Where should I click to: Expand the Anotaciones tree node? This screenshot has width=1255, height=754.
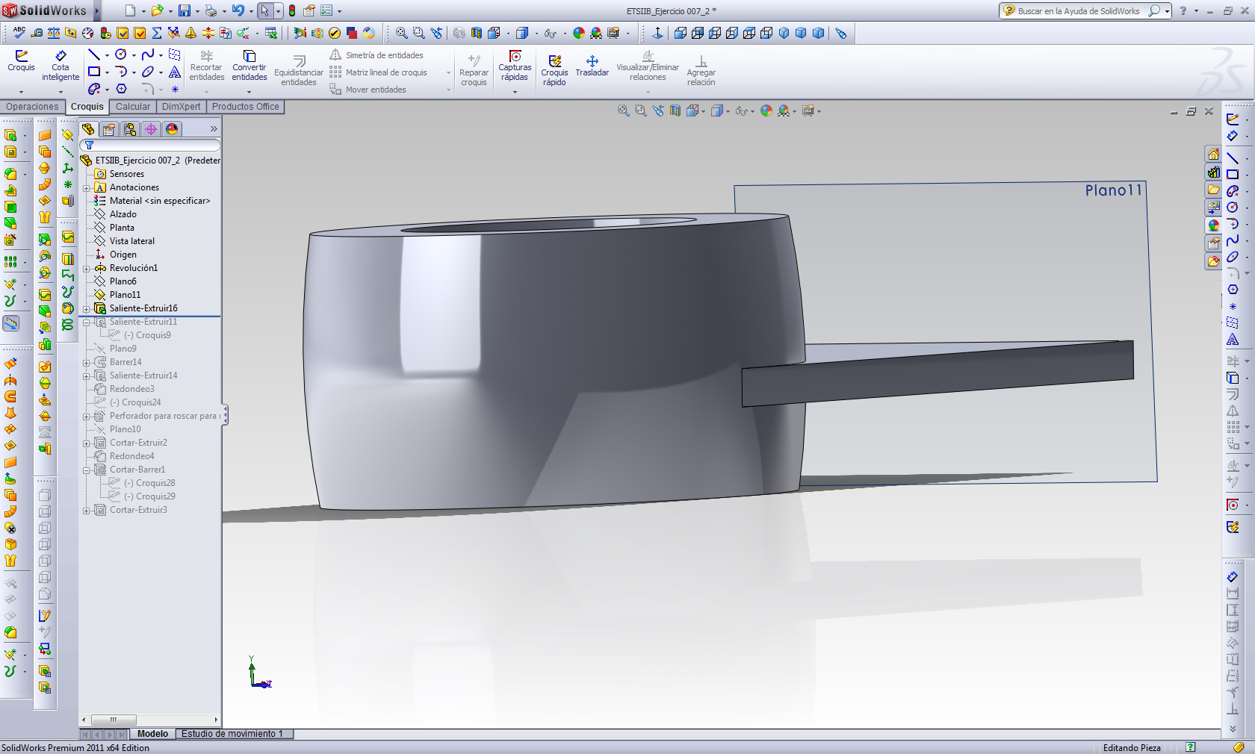[87, 188]
